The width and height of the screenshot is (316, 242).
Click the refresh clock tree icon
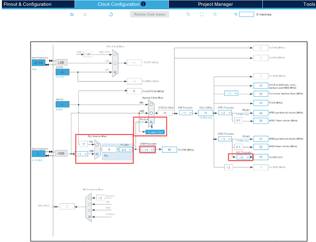[x=111, y=15]
